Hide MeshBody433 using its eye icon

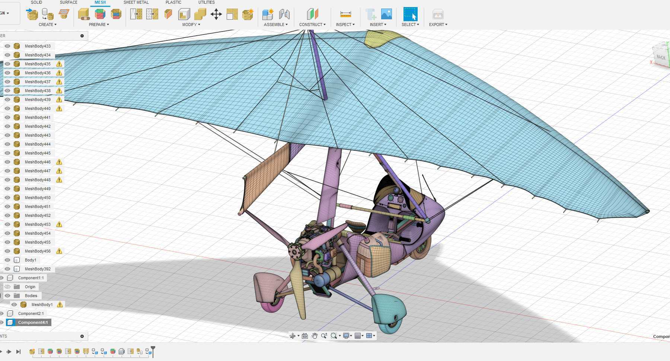tap(7, 46)
